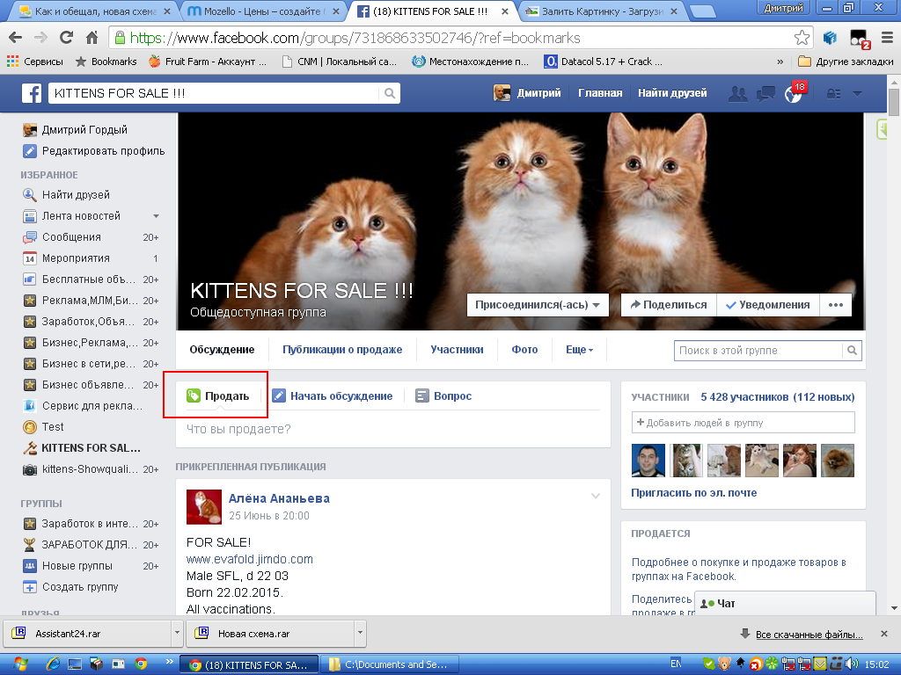Click Пригласить по эл. почте
This screenshot has height=675, width=901.
tap(693, 493)
